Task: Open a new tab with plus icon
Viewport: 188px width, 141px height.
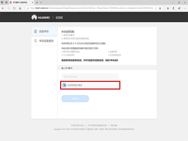Action: pos(37,3)
